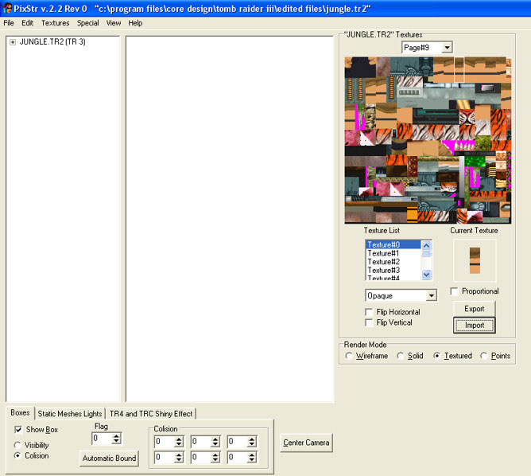
Task: Open the Opaque transparency mode dropdown
Action: coord(431,295)
